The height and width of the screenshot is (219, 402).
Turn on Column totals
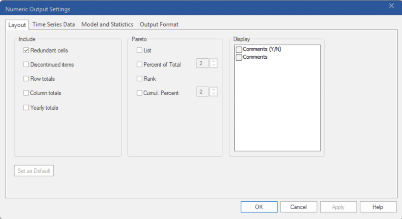[x=26, y=93]
